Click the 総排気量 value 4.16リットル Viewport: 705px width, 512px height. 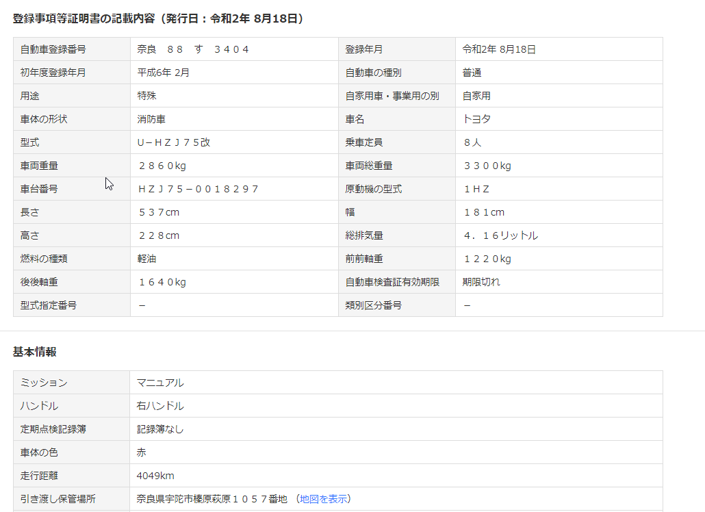(500, 235)
